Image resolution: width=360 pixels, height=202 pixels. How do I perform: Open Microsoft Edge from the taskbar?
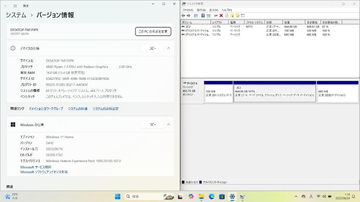(211, 196)
